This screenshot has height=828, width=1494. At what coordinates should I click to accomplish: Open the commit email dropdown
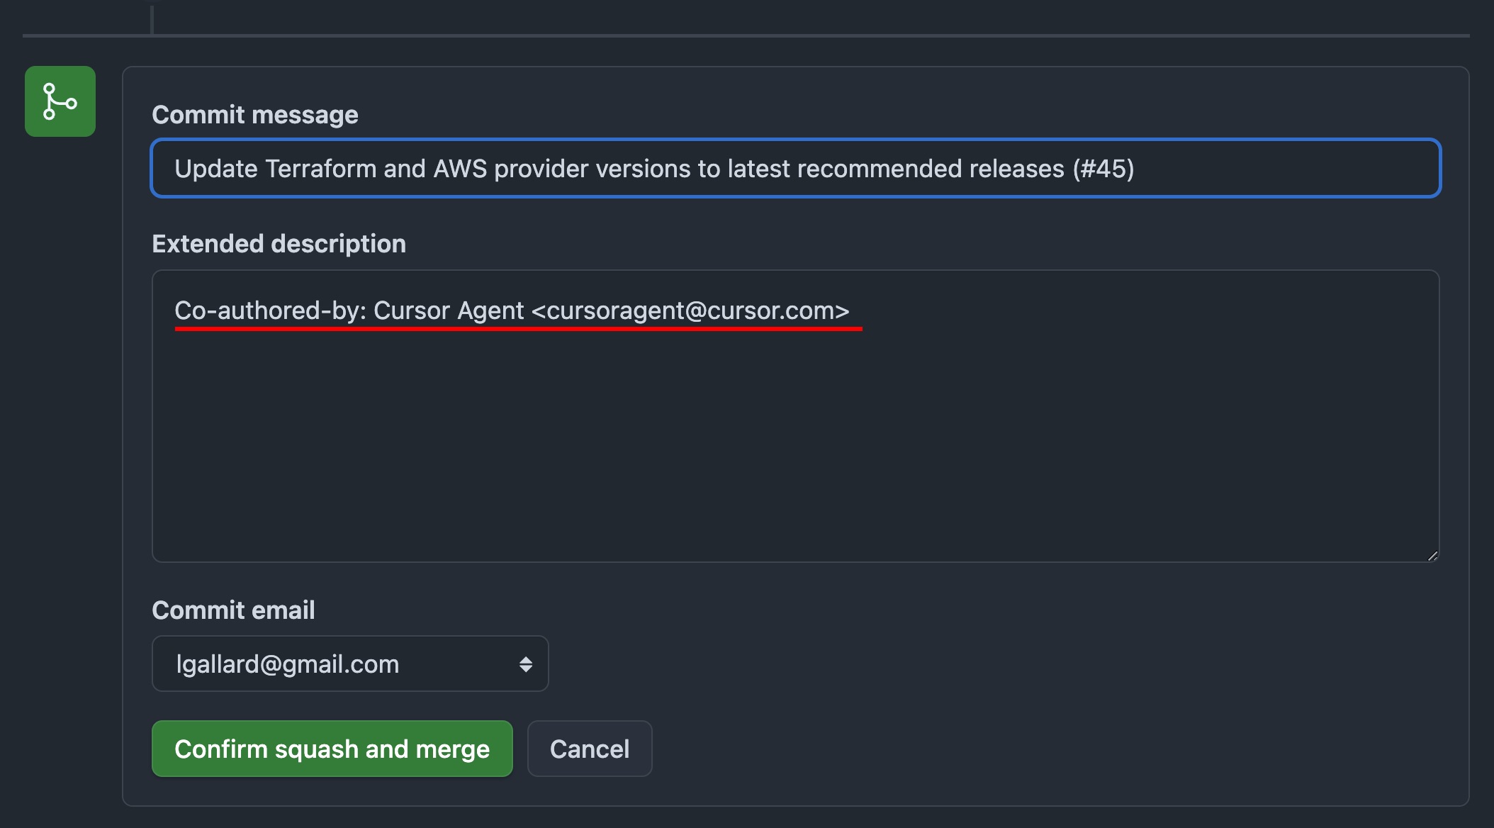coord(350,664)
